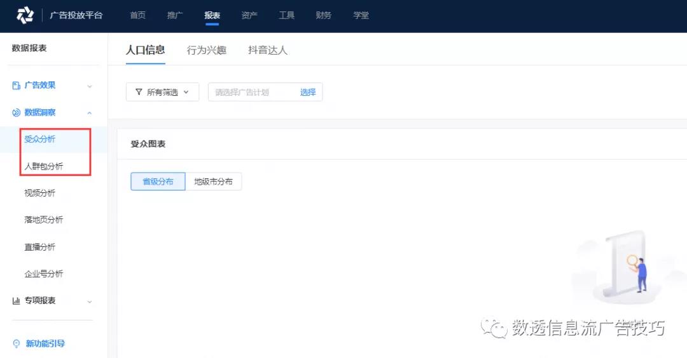Viewport: 687px width, 358px height.
Task: Click the filter funnel icon
Action: (x=139, y=92)
